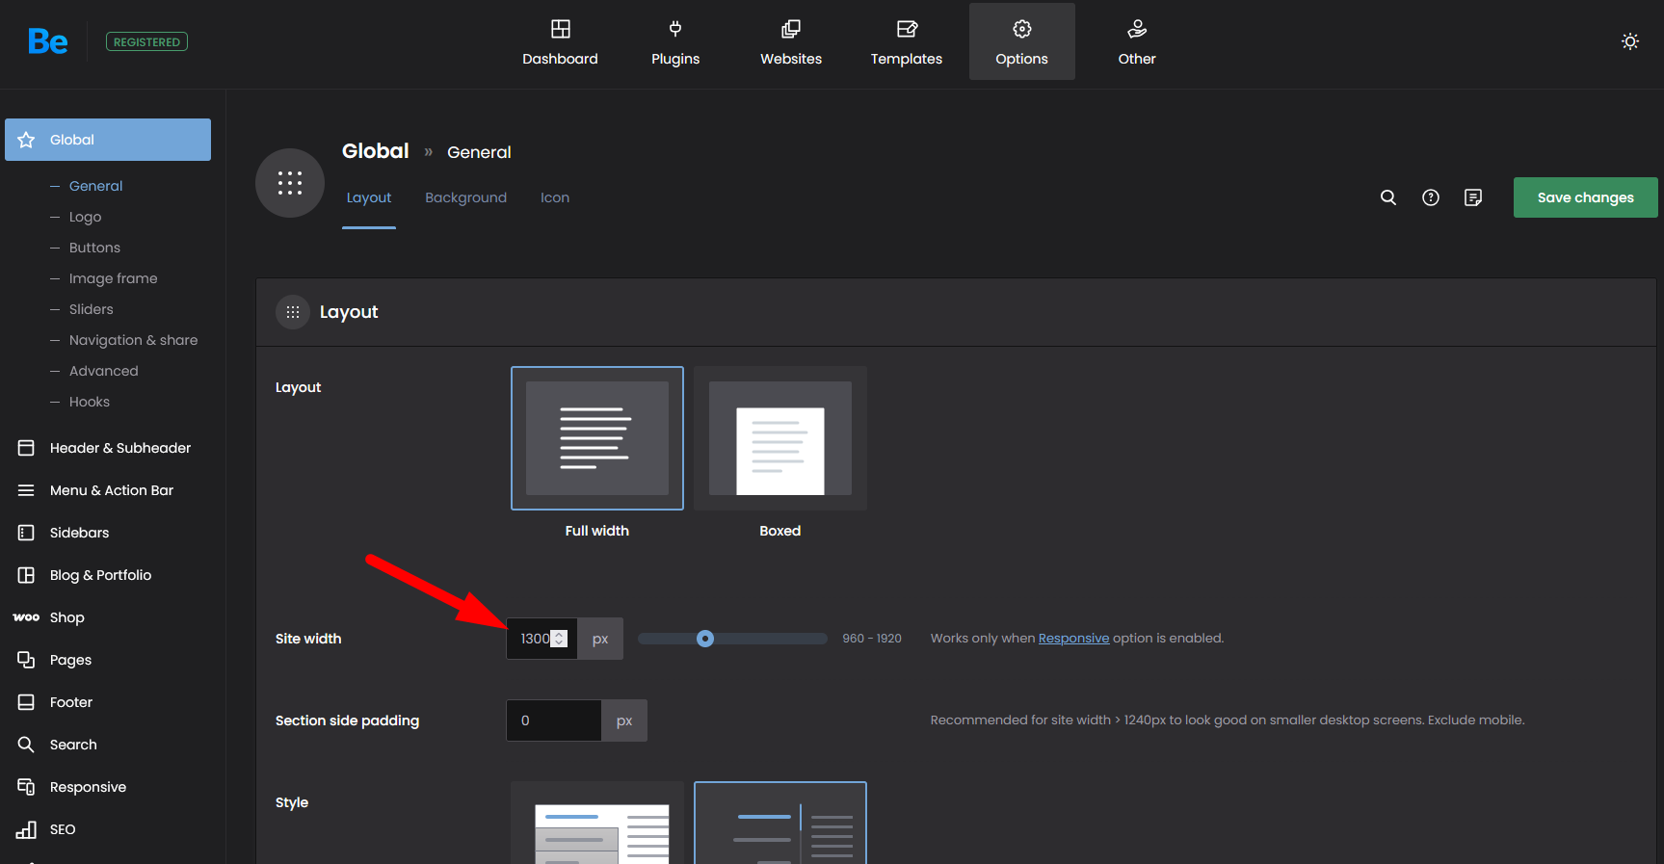Click the light mode sun icon
The width and height of the screenshot is (1664, 864).
point(1629,41)
